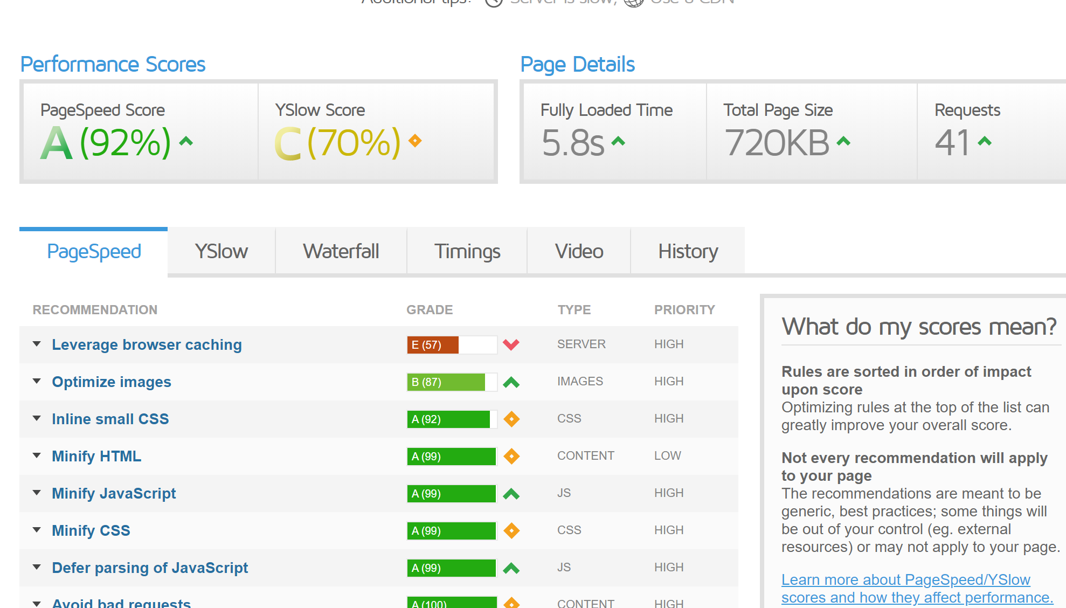Click the CONTENT type cell for Minify HTML
This screenshot has width=1066, height=608.
(586, 455)
